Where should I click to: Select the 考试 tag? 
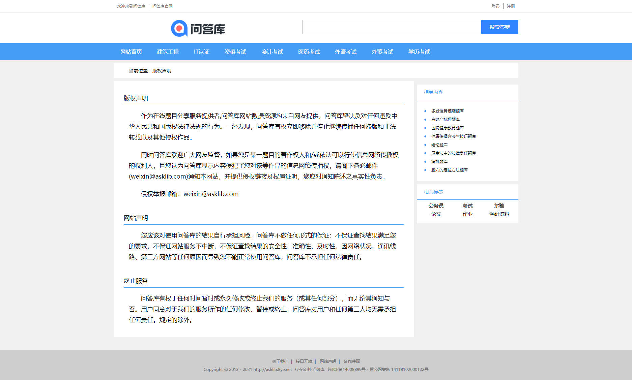467,205
